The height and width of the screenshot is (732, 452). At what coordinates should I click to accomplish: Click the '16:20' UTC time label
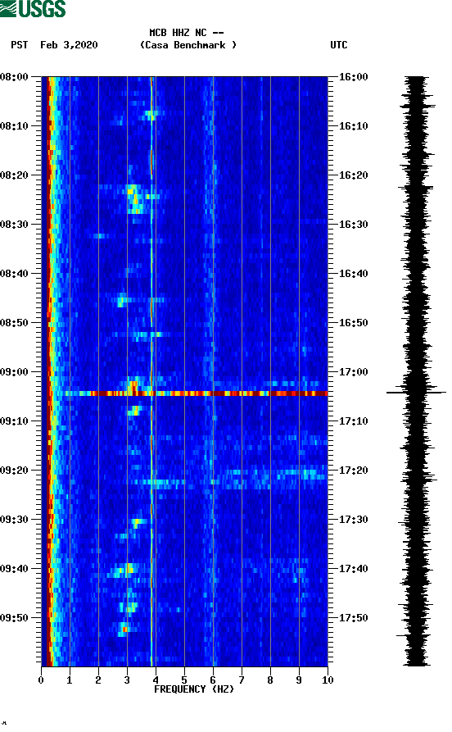pyautogui.click(x=353, y=175)
